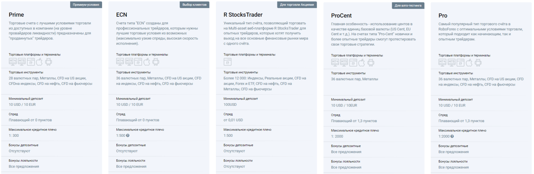
Task: Click the web terminal icon in ECN card
Action: click(138, 62)
